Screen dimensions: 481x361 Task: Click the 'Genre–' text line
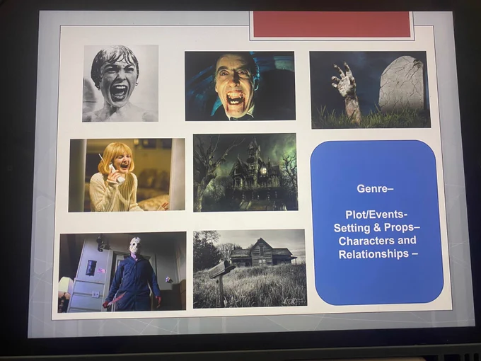375,188
